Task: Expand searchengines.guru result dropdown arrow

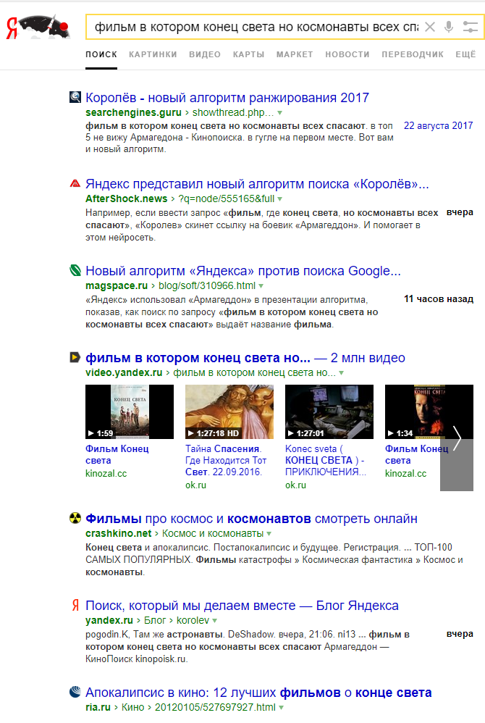Action: pos(279,113)
